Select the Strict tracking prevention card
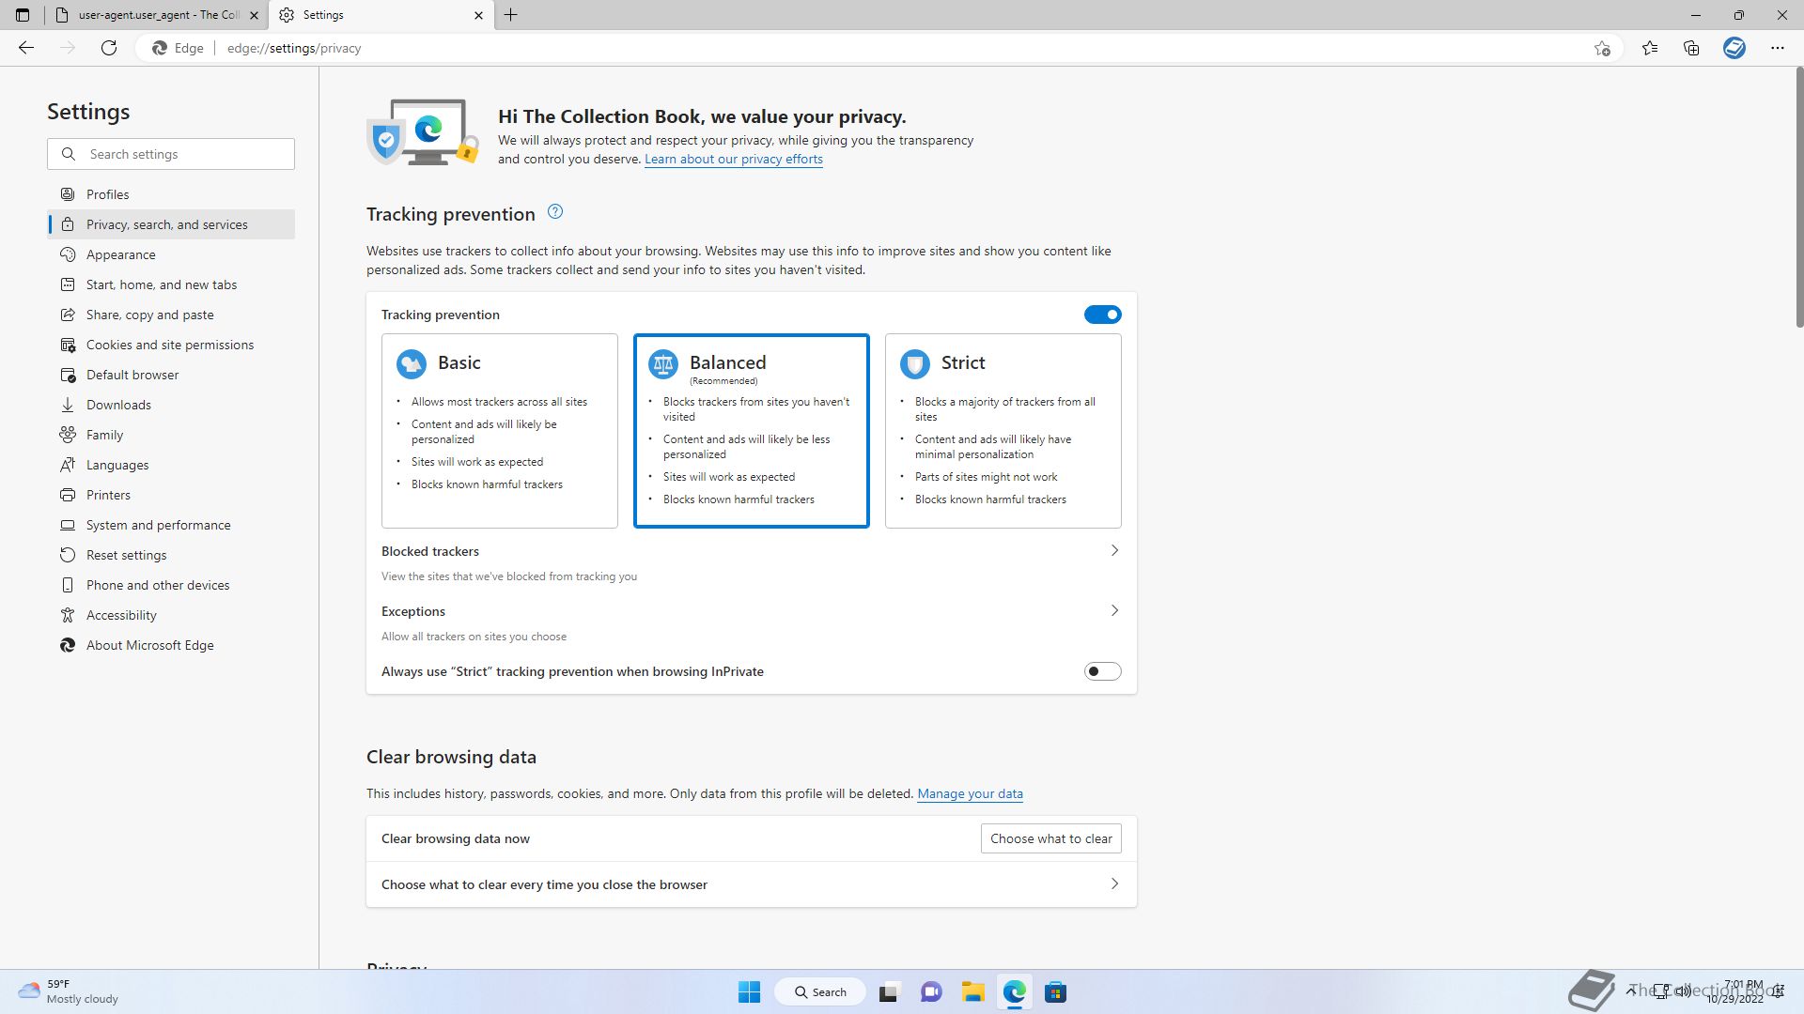 [1003, 431]
